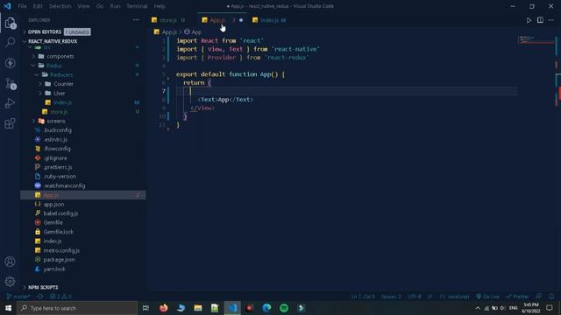The height and width of the screenshot is (315, 561).
Task: Click the editor minimap
Action: click(x=536, y=40)
